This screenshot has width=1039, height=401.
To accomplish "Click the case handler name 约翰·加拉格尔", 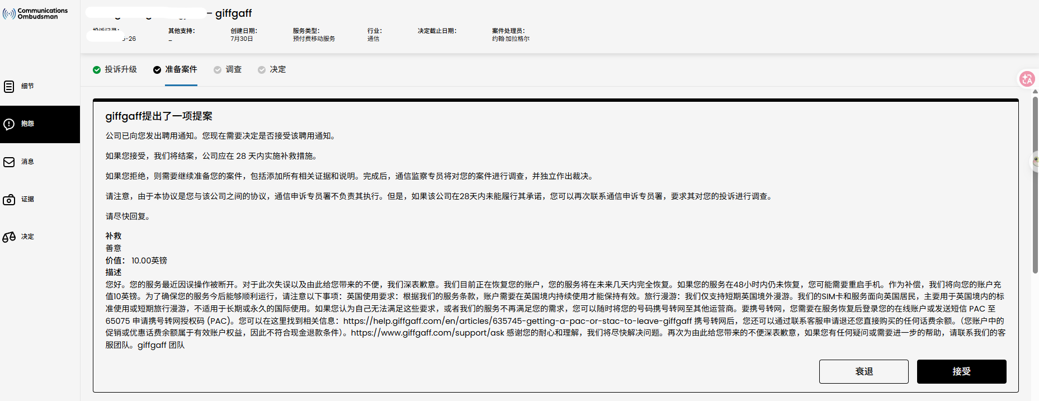I will 511,39.
